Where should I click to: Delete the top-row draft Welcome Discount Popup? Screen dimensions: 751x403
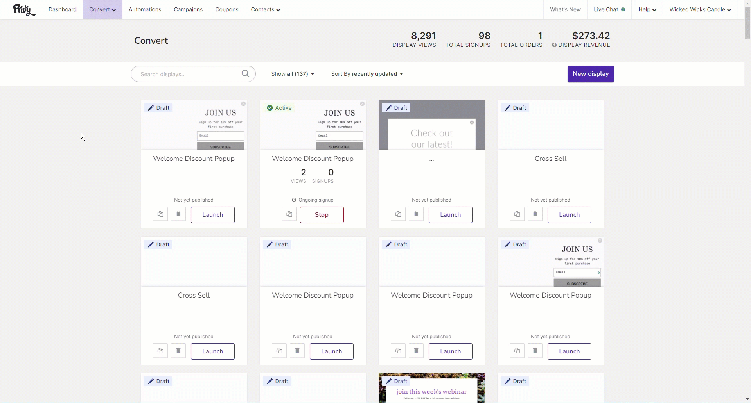[178, 214]
